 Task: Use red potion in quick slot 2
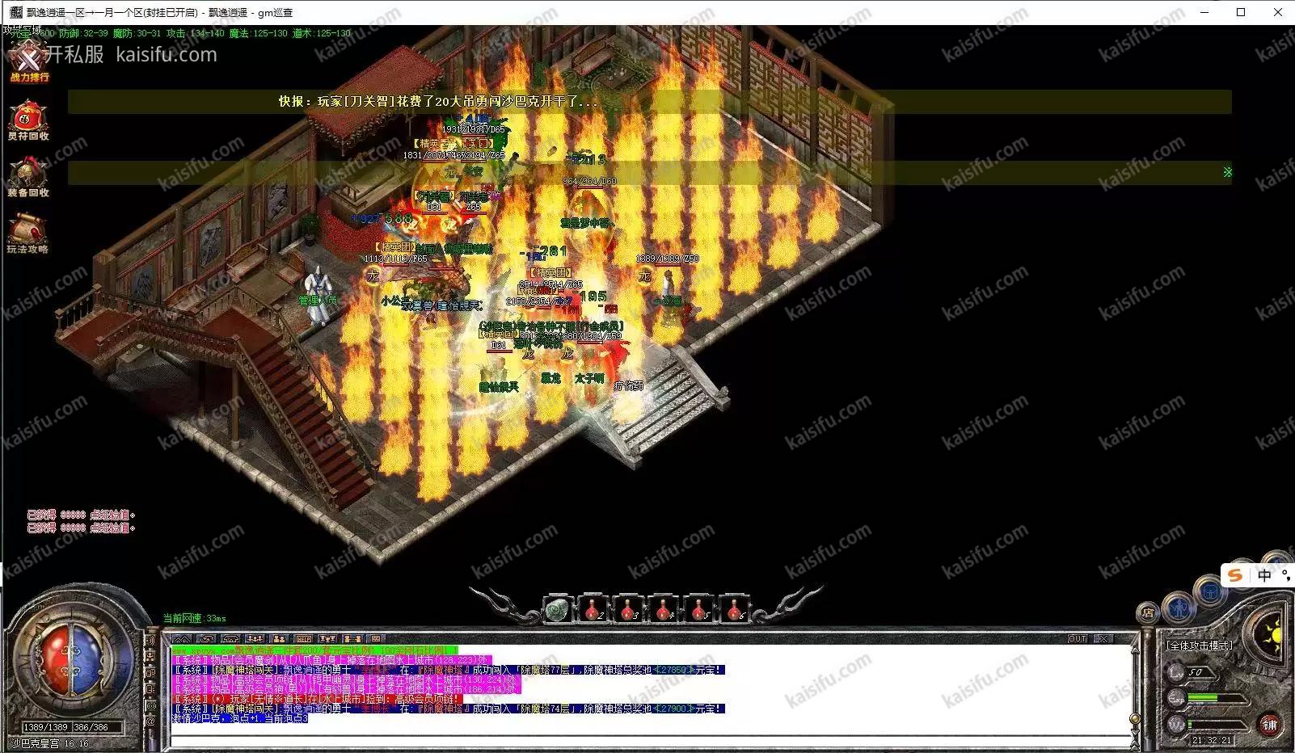tap(593, 608)
